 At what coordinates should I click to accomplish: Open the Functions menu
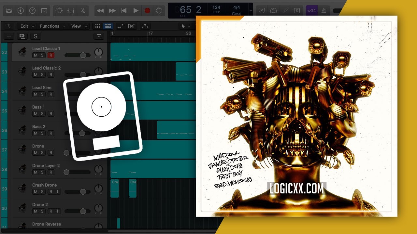pyautogui.click(x=52, y=26)
